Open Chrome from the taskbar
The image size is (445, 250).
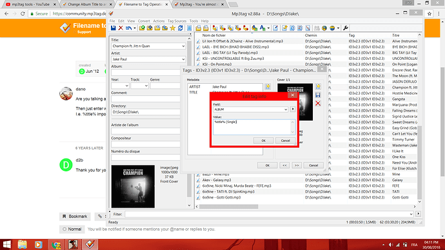56,244
